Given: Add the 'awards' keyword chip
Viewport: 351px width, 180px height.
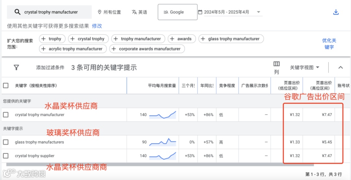Looking at the screenshot, I should point(182,39).
